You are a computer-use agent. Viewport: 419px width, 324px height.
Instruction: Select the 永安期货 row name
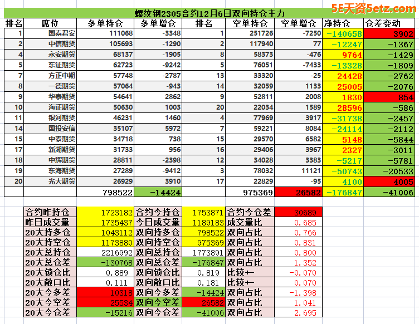[x=50, y=55]
